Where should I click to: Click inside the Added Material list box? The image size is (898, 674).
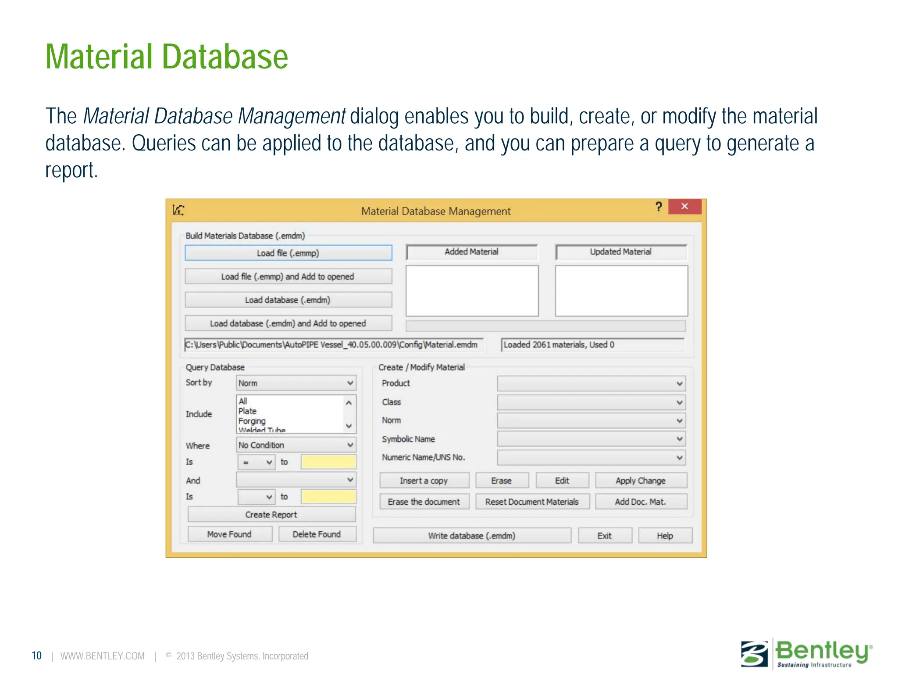click(x=472, y=290)
